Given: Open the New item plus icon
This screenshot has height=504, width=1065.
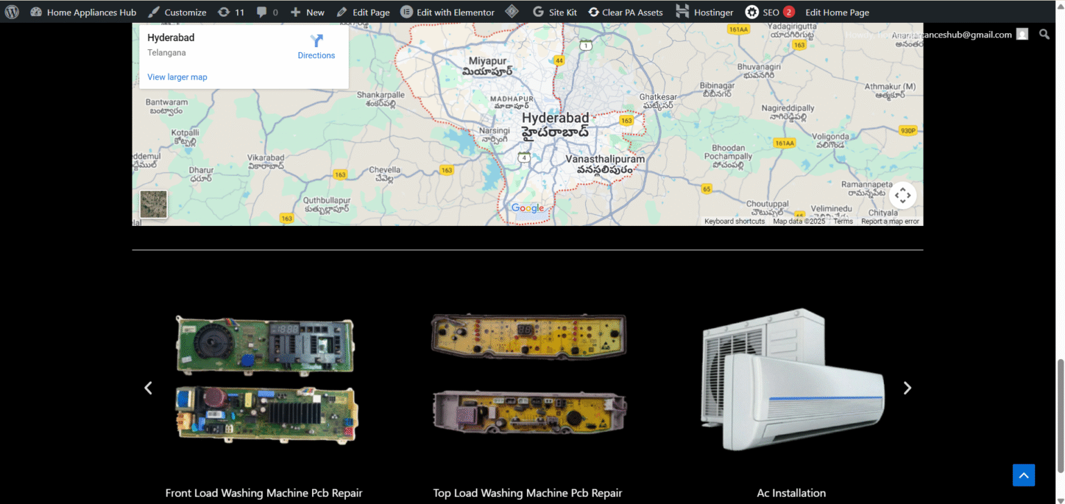Looking at the screenshot, I should pos(297,12).
